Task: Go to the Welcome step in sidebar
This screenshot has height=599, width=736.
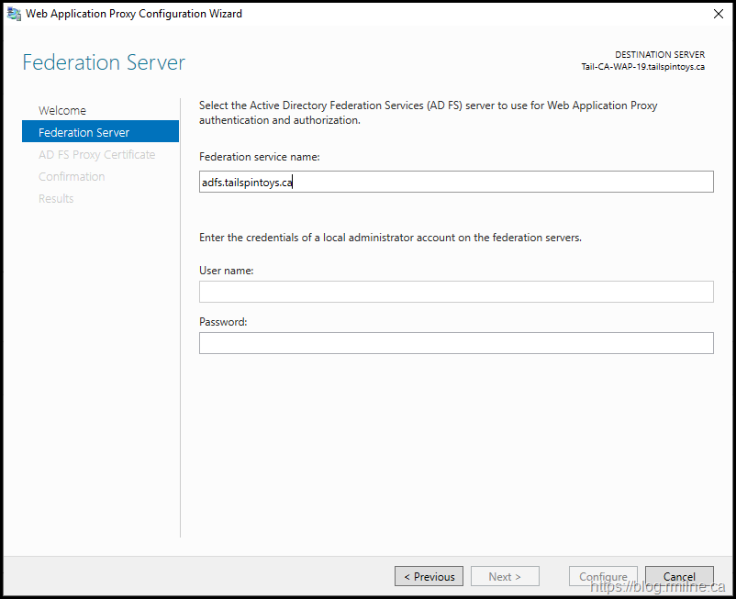Action: point(62,111)
